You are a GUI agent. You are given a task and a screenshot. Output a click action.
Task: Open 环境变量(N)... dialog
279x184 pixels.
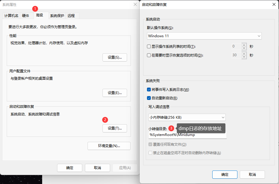109,146
